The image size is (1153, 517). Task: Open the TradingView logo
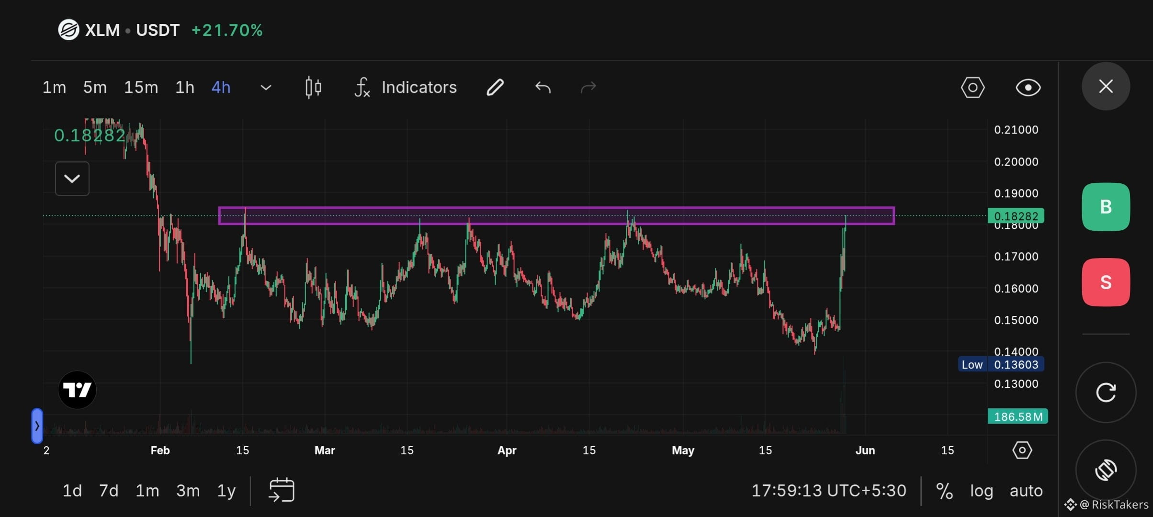(x=77, y=390)
